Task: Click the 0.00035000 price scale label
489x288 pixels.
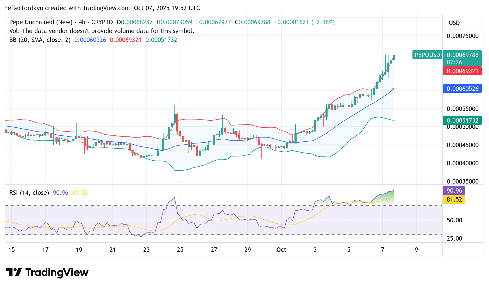Action: point(462,181)
